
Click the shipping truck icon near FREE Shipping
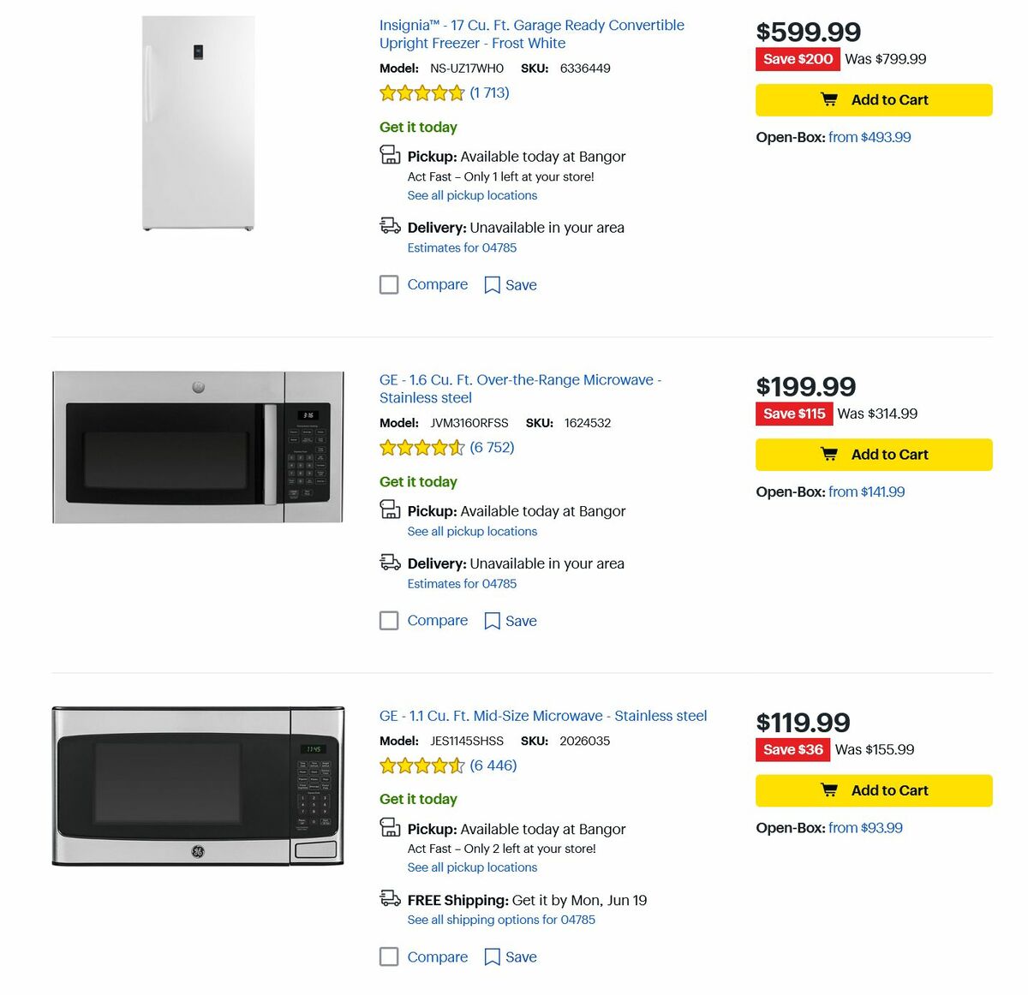[x=390, y=900]
